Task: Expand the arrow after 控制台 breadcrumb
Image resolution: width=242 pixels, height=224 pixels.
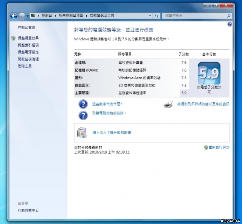Action: [x=55, y=16]
